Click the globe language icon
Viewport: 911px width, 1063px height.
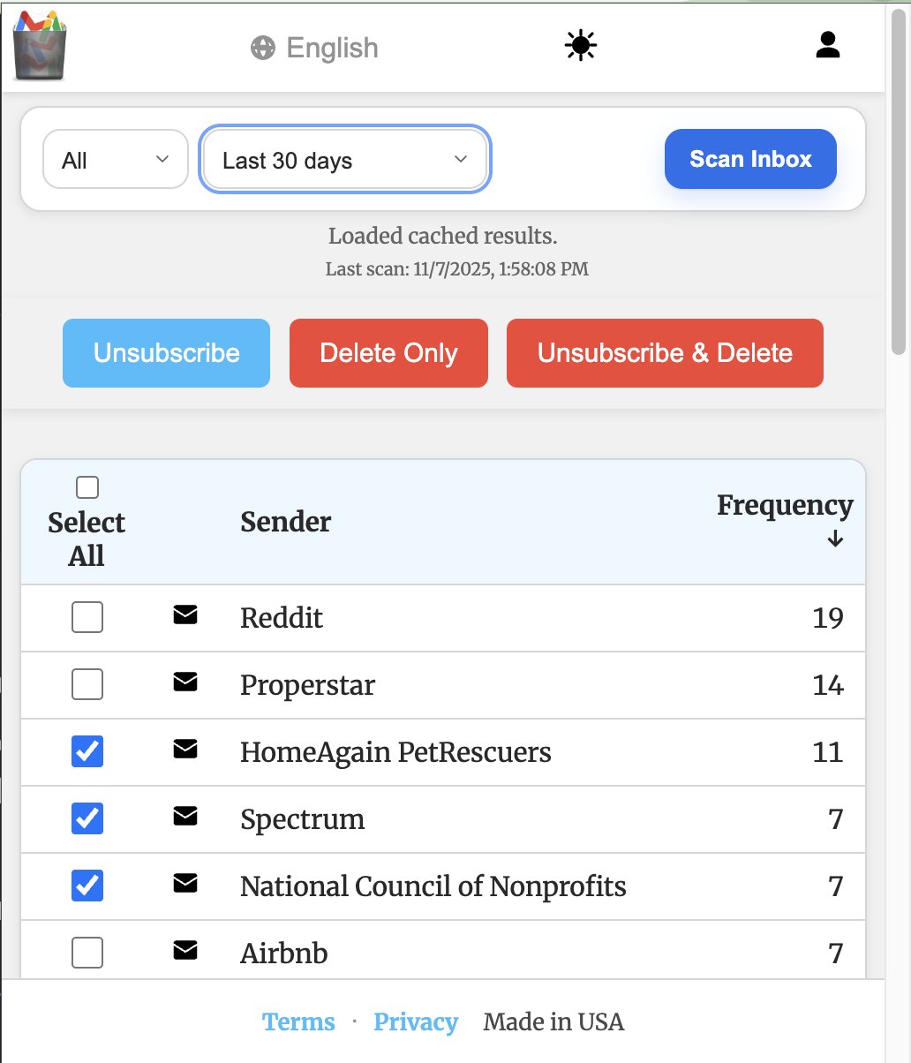click(263, 48)
